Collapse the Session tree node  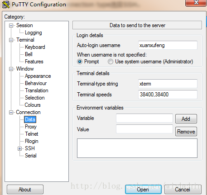pos(11,25)
